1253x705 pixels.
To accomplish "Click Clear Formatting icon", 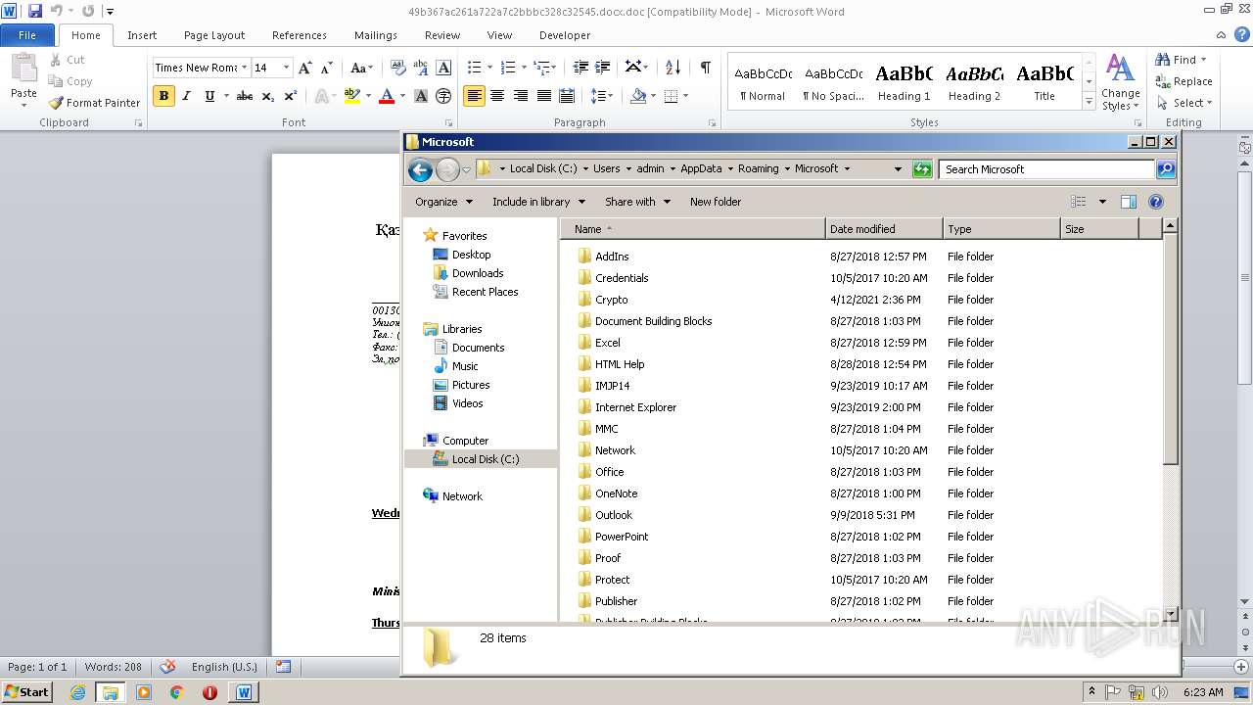I will tap(398, 68).
